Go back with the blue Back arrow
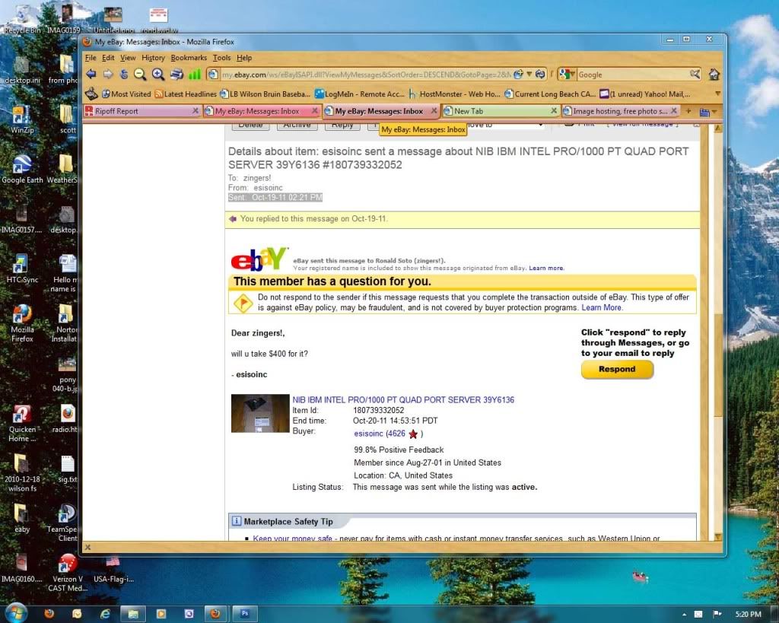The image size is (779, 623). [91, 75]
